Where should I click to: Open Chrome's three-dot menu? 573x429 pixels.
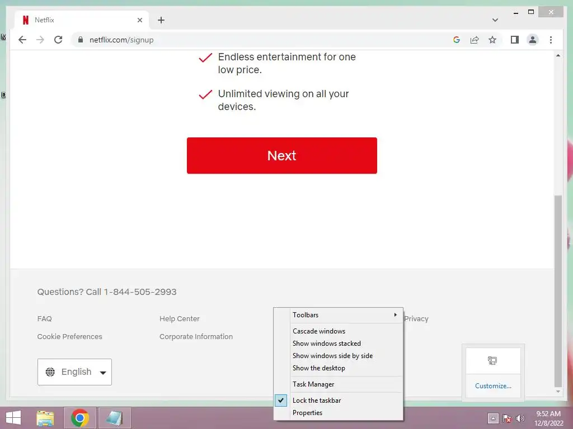point(551,40)
